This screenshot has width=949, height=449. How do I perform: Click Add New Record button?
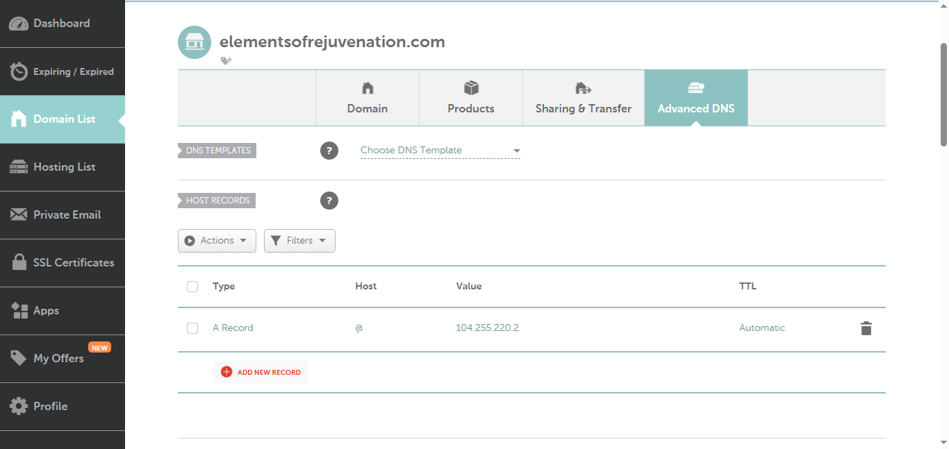(261, 372)
